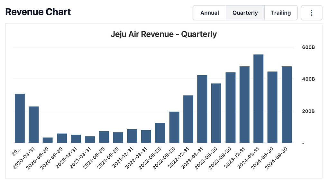
Task: Click the 2024-06-30 revenue bar
Action: [x=272, y=107]
